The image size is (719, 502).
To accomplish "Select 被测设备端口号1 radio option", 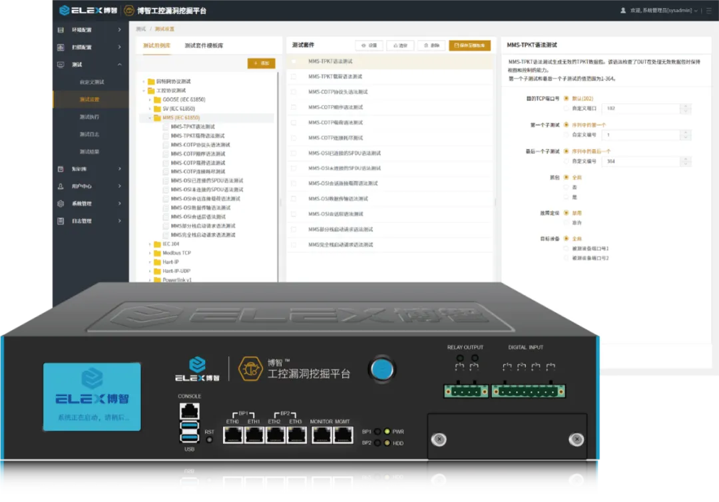I will pos(566,248).
